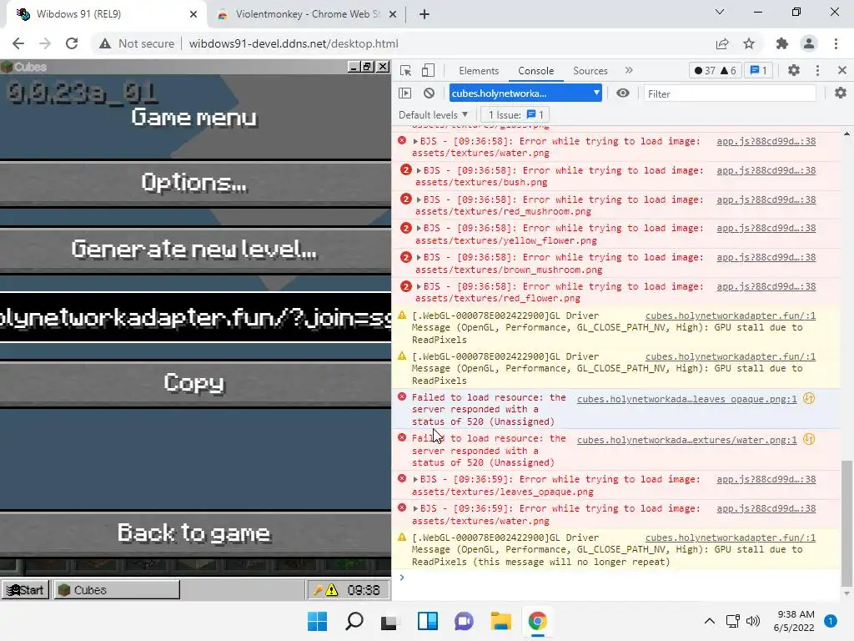Image resolution: width=854 pixels, height=641 pixels.
Task: Click the Copy button in game menu
Action: 194,382
